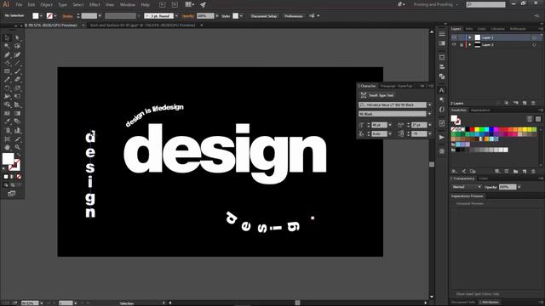Click the Document Setup button
545x306 pixels.
pyautogui.click(x=264, y=16)
